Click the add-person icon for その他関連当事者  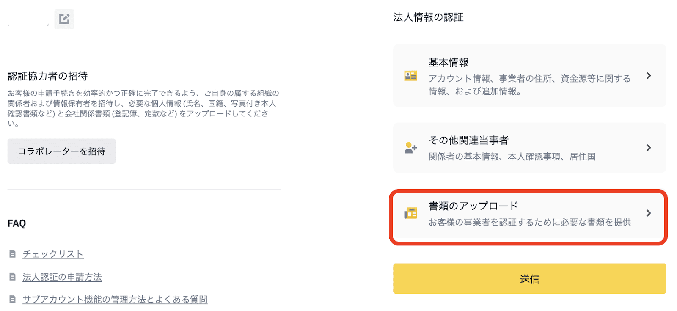410,148
